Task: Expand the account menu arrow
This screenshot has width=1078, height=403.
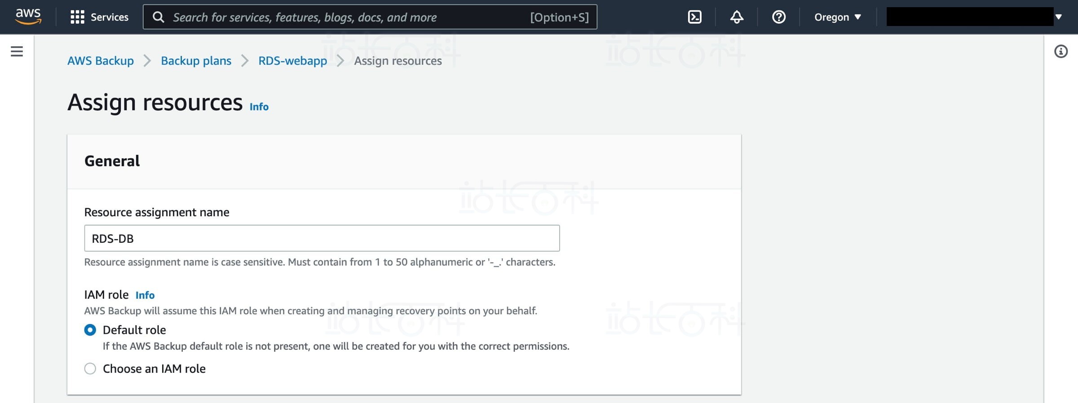Action: 1059,17
